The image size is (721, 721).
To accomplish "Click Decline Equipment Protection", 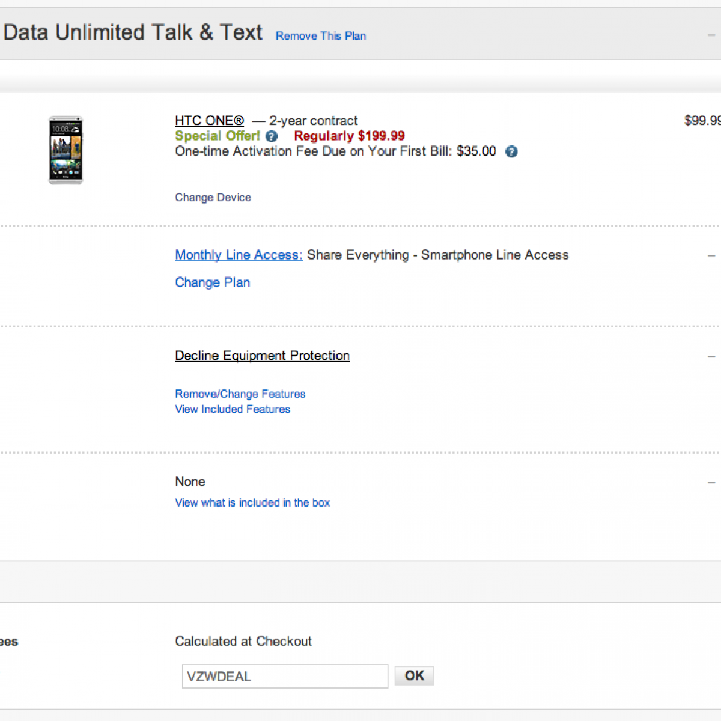I will 262,356.
